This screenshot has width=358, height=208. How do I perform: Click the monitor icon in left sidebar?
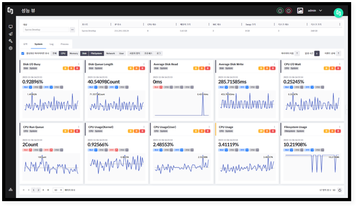11,27
